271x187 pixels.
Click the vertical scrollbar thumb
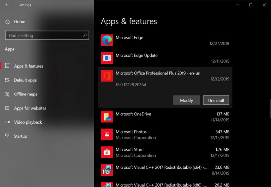tap(270, 109)
